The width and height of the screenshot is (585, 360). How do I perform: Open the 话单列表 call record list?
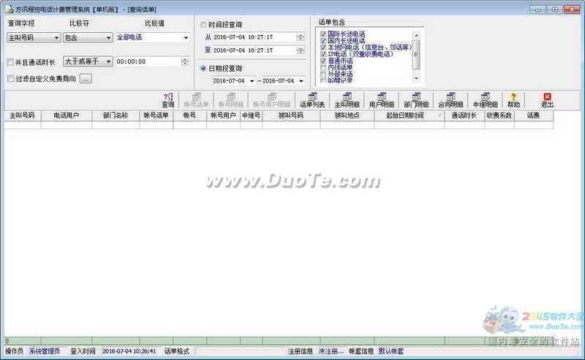point(312,100)
